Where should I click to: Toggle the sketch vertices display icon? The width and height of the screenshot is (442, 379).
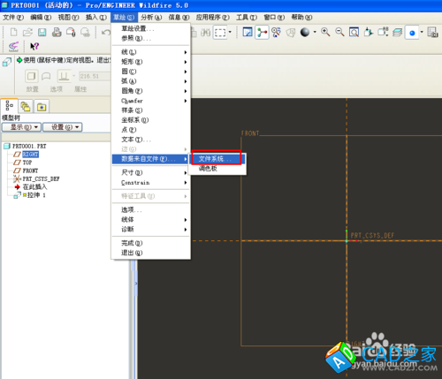point(276,32)
